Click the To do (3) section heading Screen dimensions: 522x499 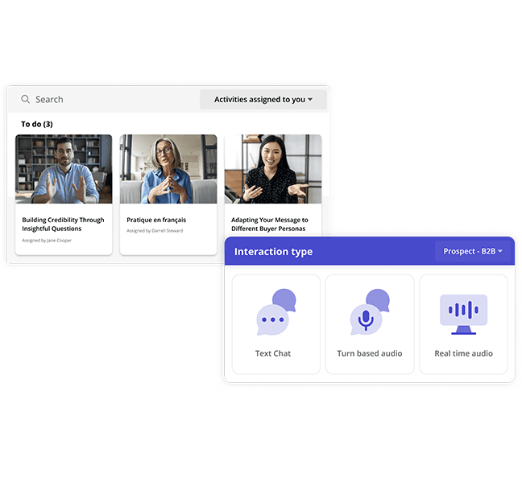point(37,124)
